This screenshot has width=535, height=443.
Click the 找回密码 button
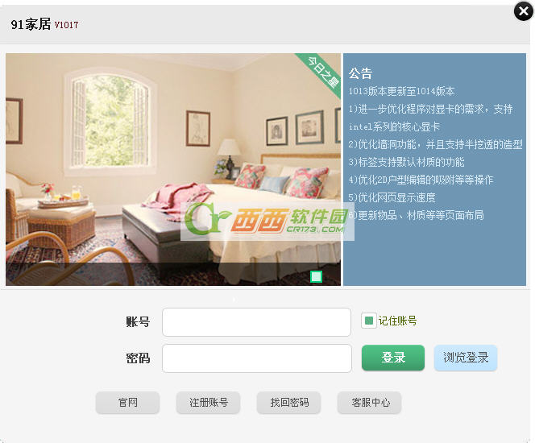pyautogui.click(x=288, y=403)
